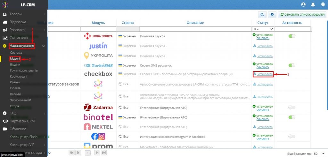Select Користувачі submenu item

19,77
